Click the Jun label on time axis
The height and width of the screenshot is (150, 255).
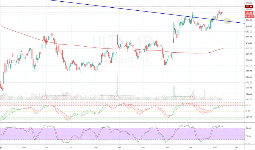[47, 148]
